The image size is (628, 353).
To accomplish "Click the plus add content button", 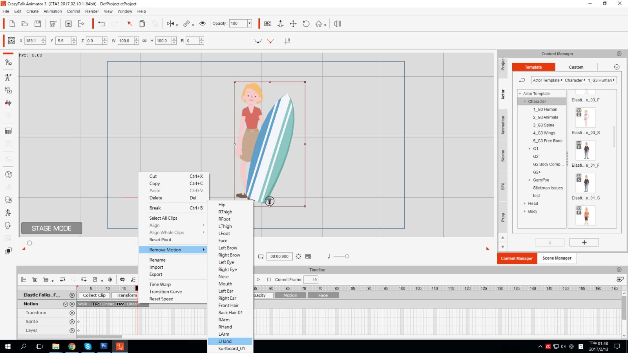I will pyautogui.click(x=584, y=242).
